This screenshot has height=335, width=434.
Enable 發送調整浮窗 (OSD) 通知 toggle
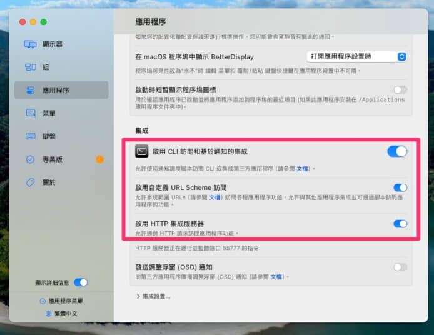coord(400,267)
